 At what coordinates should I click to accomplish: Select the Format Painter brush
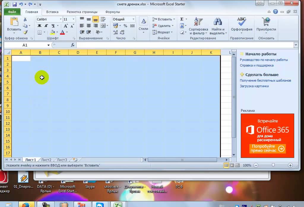[25, 32]
